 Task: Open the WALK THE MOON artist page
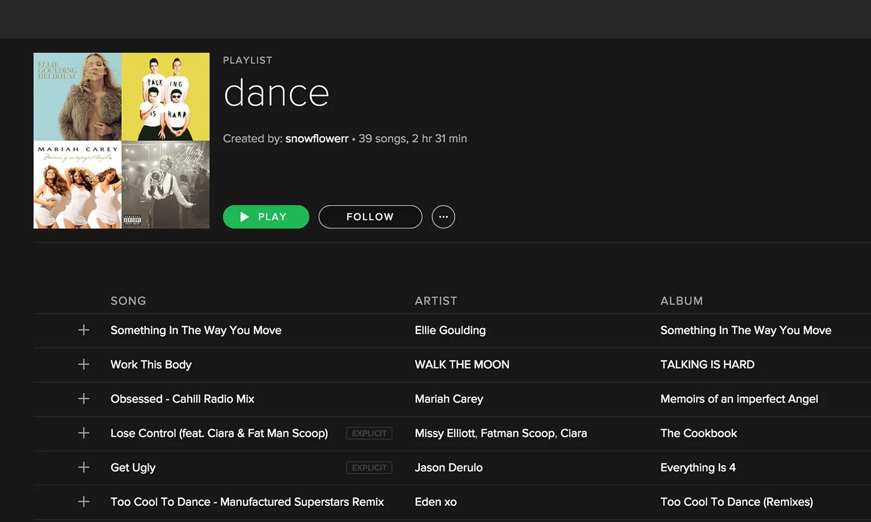pyautogui.click(x=462, y=364)
